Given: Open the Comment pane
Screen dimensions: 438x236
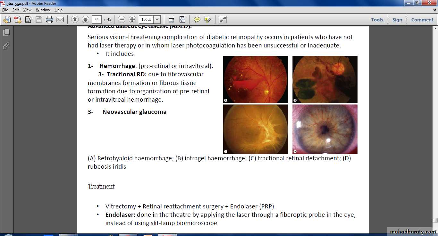Looking at the screenshot, I should coord(422,20).
